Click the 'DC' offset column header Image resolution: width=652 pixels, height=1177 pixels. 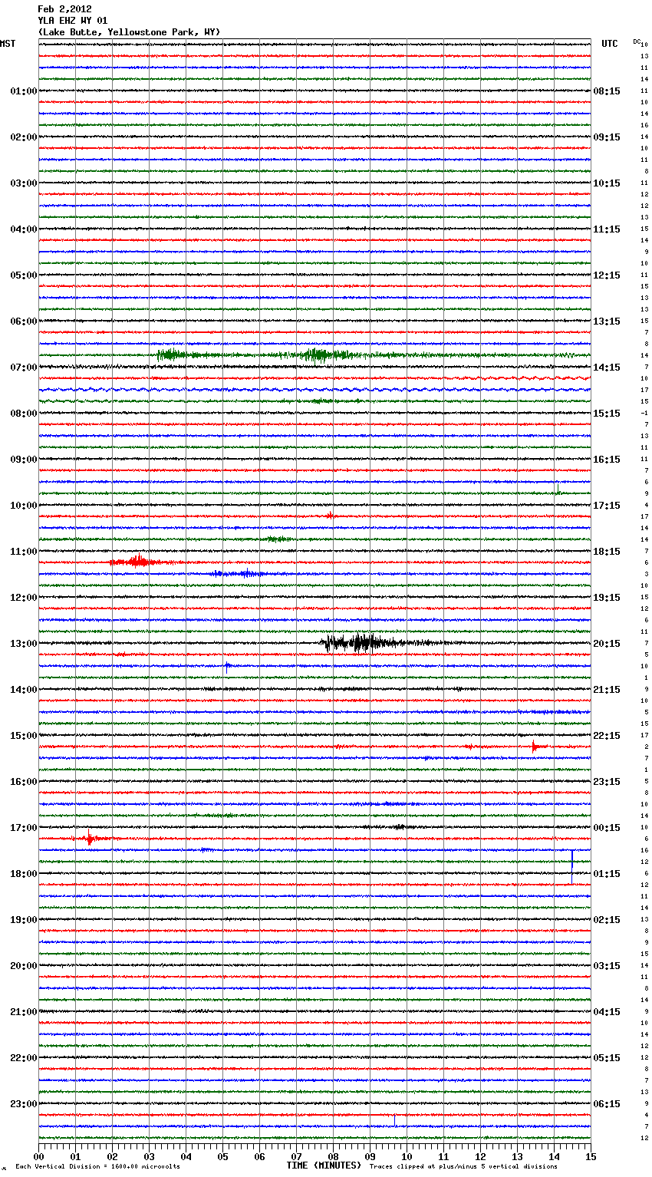click(x=637, y=41)
